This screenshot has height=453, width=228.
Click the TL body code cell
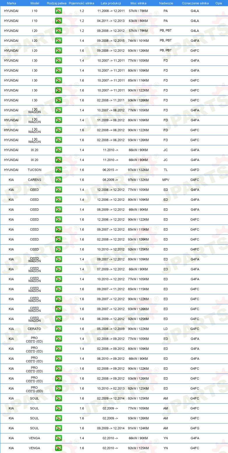(166, 170)
